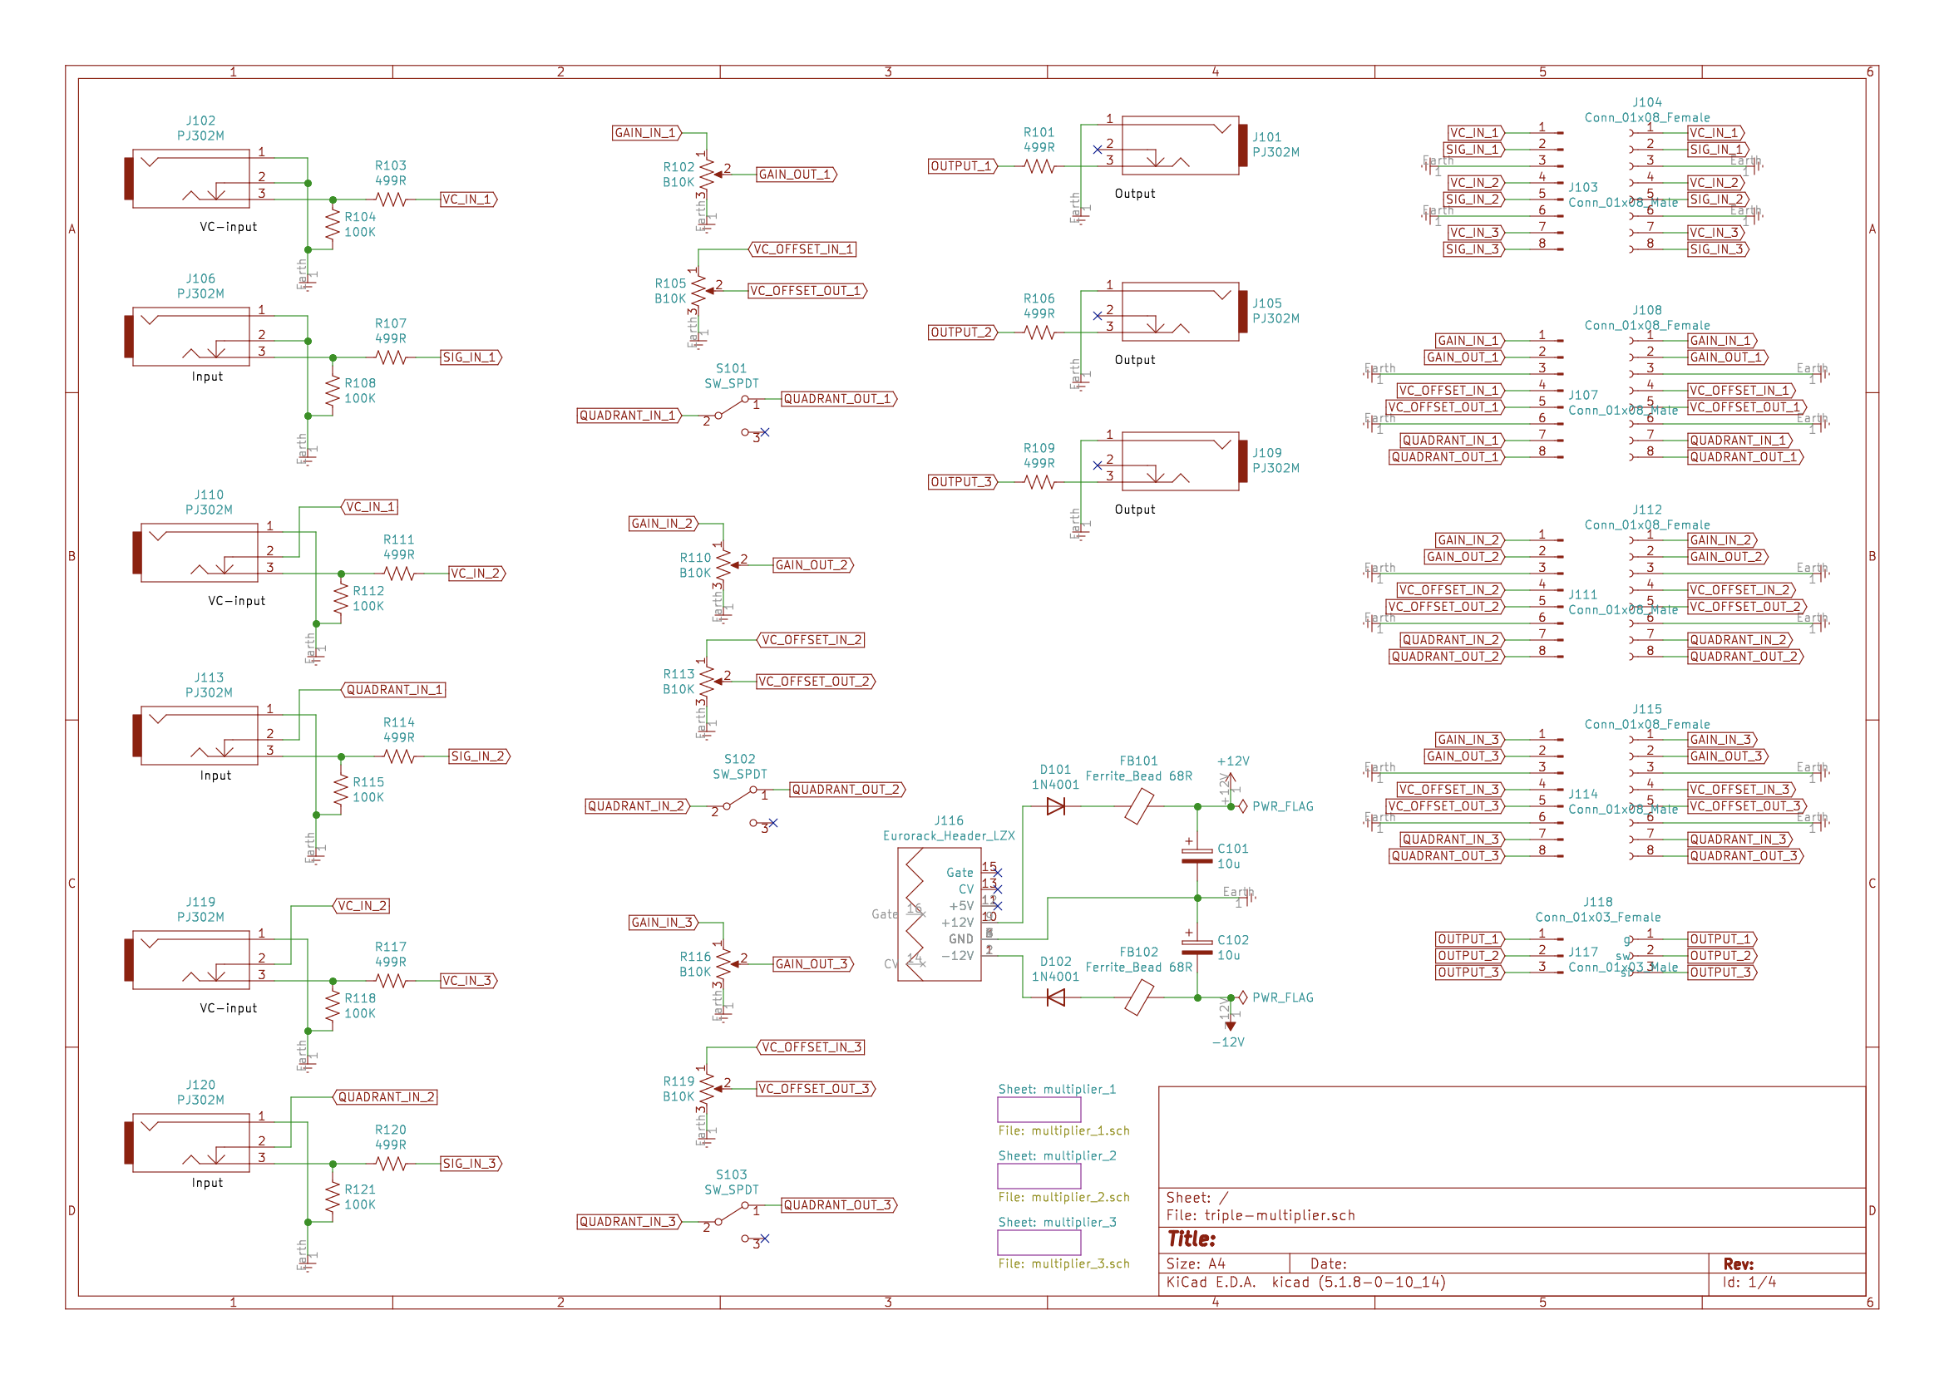The image size is (1944, 1374).
Task: Select the +12V PWR_FLAG symbol
Action: click(1243, 807)
